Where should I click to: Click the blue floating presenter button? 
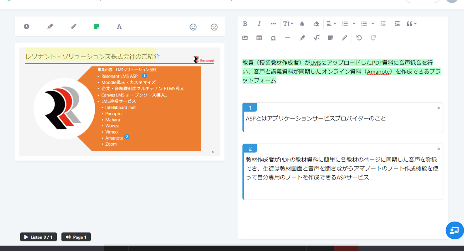[x=454, y=230]
